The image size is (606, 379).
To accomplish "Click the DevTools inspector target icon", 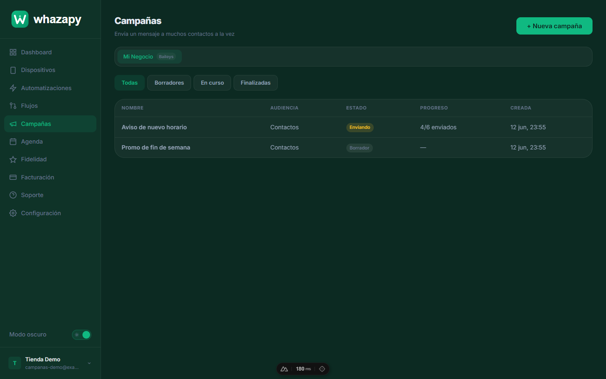I will [x=322, y=369].
